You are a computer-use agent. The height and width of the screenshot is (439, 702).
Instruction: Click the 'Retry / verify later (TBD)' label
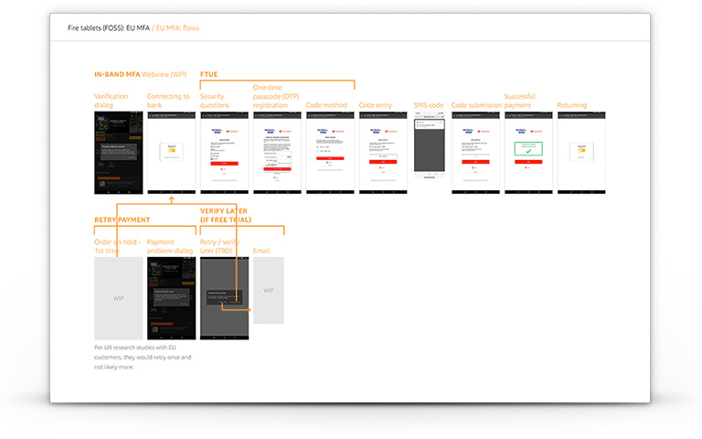tap(219, 246)
